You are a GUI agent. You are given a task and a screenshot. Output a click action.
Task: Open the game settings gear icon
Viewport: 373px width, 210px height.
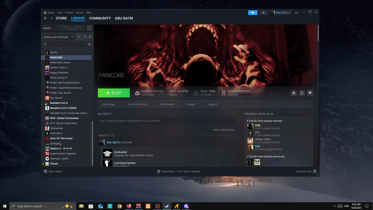click(294, 93)
